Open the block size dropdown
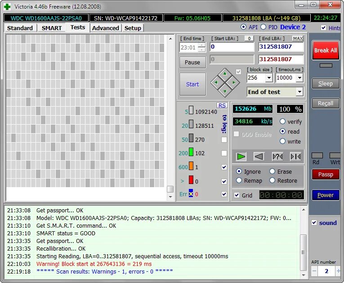This screenshot has width=344, height=283. pos(269,78)
